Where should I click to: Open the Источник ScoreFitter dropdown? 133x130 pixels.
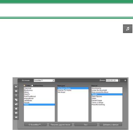(44, 80)
